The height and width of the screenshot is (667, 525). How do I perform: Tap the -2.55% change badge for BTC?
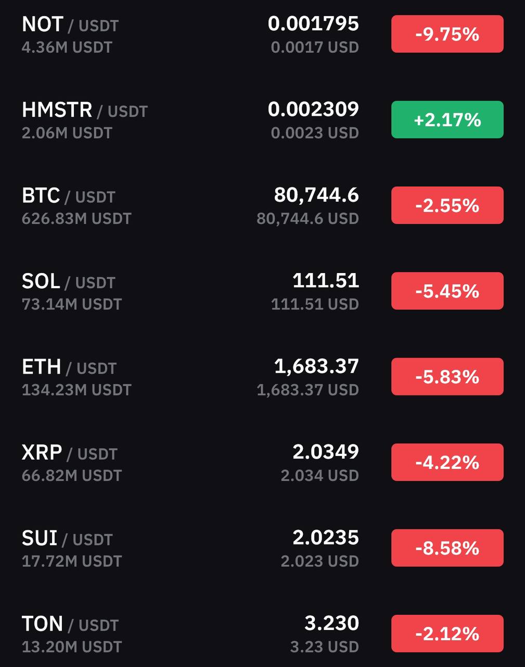pyautogui.click(x=447, y=205)
